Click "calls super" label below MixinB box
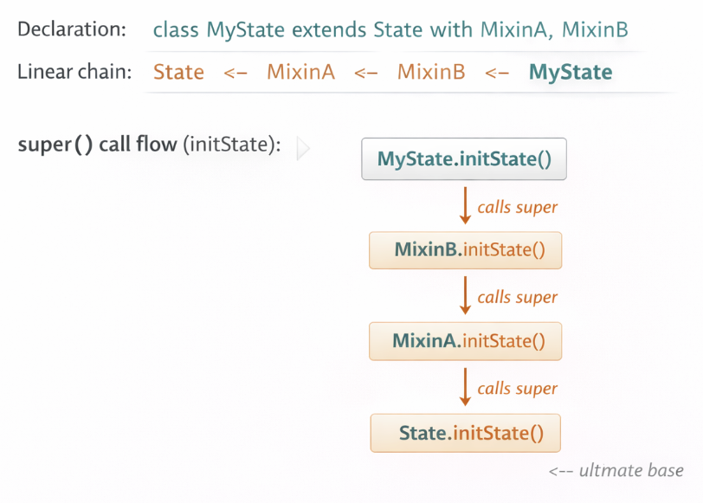703x503 pixels. coord(518,297)
